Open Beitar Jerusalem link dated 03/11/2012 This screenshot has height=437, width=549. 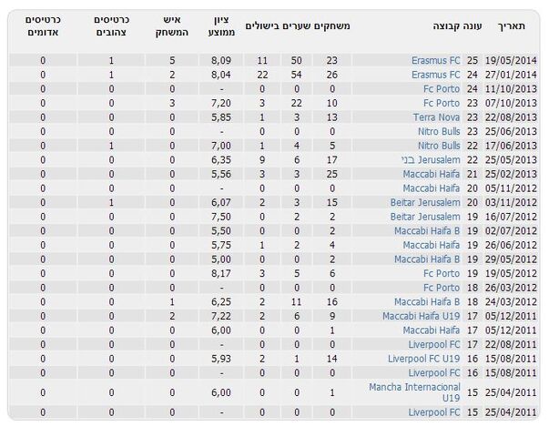point(425,202)
